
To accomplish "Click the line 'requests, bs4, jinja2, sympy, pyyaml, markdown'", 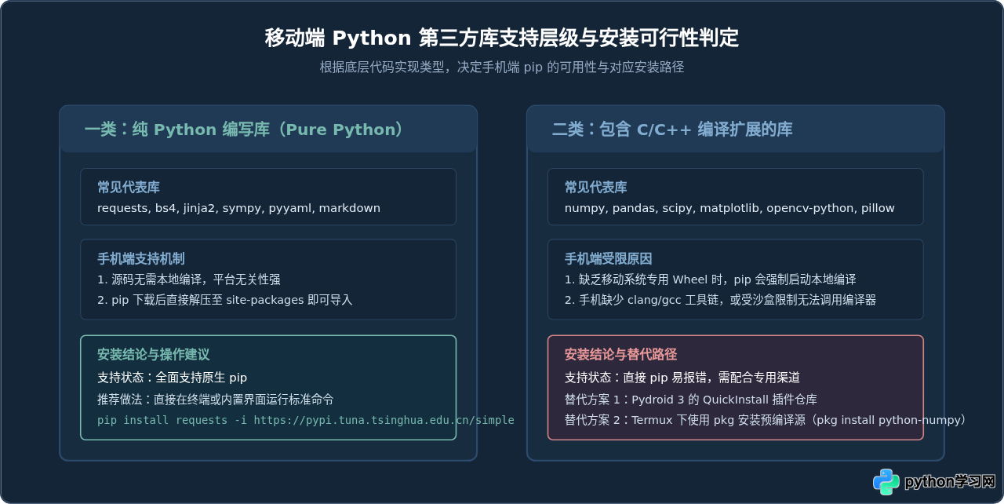I will [x=238, y=208].
